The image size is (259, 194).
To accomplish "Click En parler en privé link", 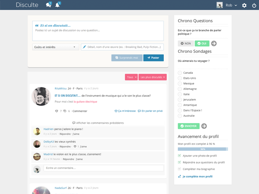I will click(150, 111).
